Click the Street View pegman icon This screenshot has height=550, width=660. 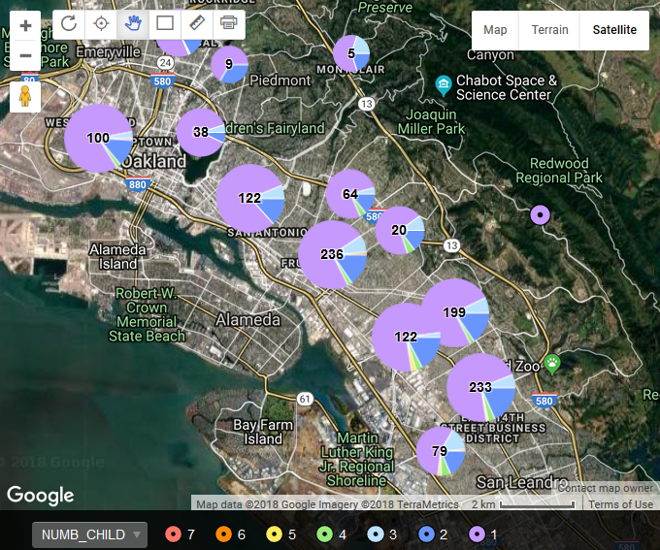[x=25, y=97]
